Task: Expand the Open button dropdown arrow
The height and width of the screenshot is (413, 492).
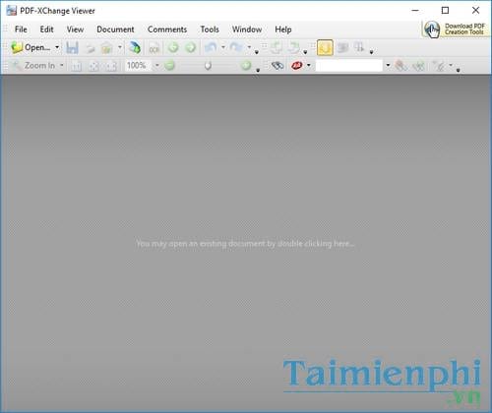Action: pos(57,47)
